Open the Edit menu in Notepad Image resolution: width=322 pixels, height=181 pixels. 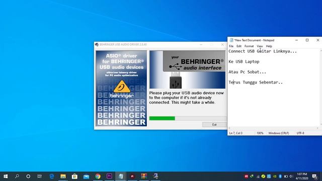[239, 46]
